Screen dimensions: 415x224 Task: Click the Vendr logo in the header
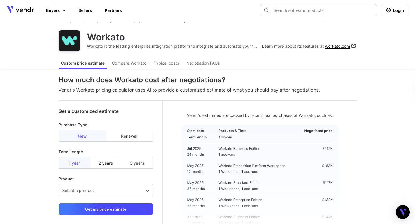(x=20, y=10)
